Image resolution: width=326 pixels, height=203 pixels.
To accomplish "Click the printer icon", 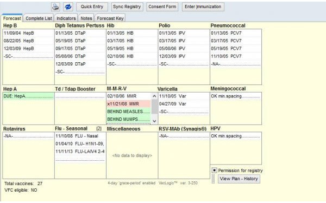I will pos(55,7).
